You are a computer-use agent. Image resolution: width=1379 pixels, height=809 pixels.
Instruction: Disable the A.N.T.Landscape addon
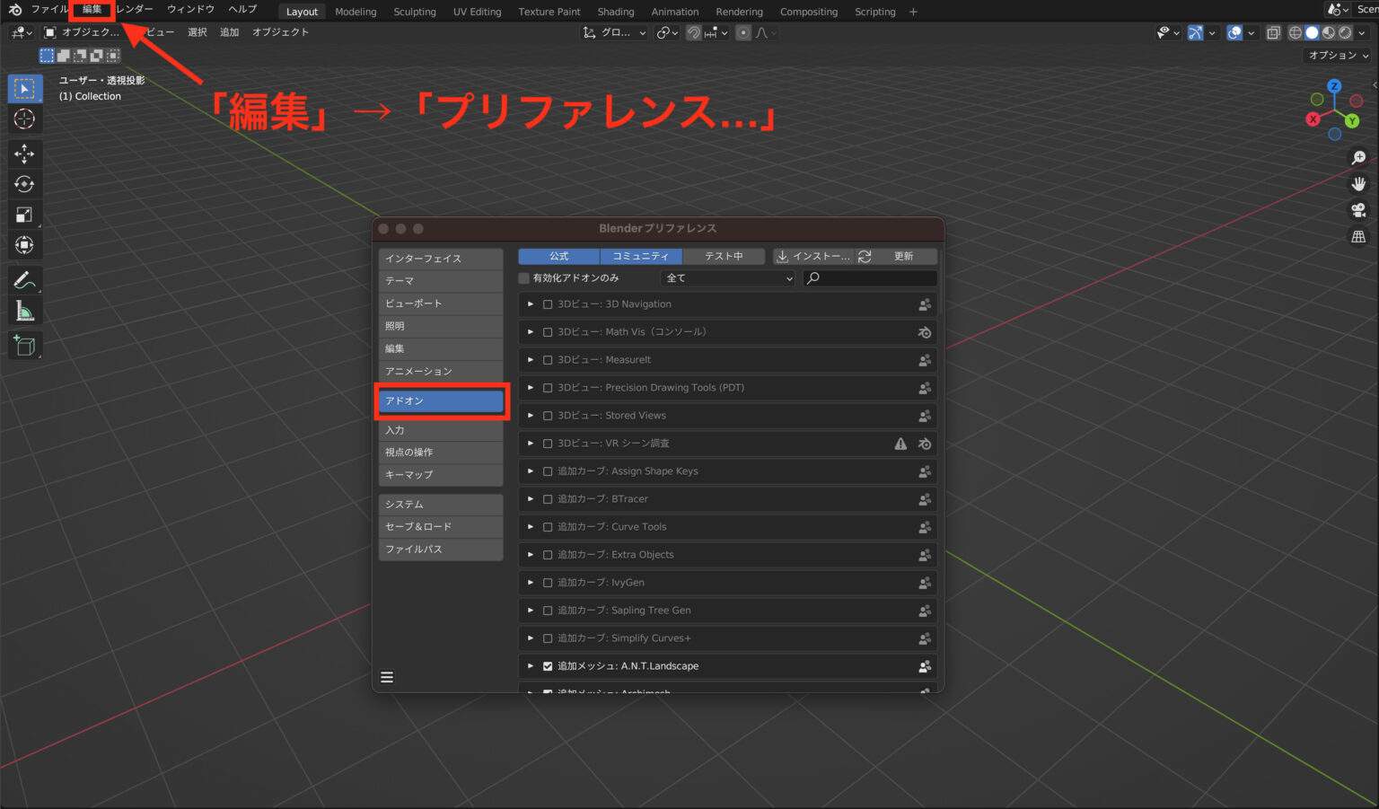click(548, 666)
